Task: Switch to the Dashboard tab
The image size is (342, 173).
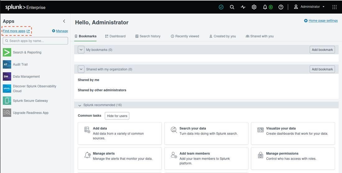Action: pyautogui.click(x=115, y=36)
